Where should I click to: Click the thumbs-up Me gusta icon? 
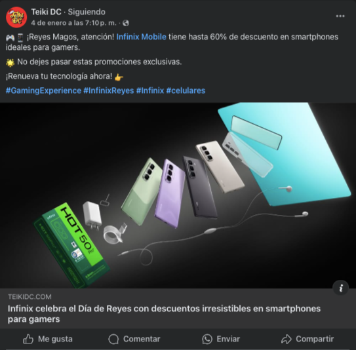tap(28, 339)
